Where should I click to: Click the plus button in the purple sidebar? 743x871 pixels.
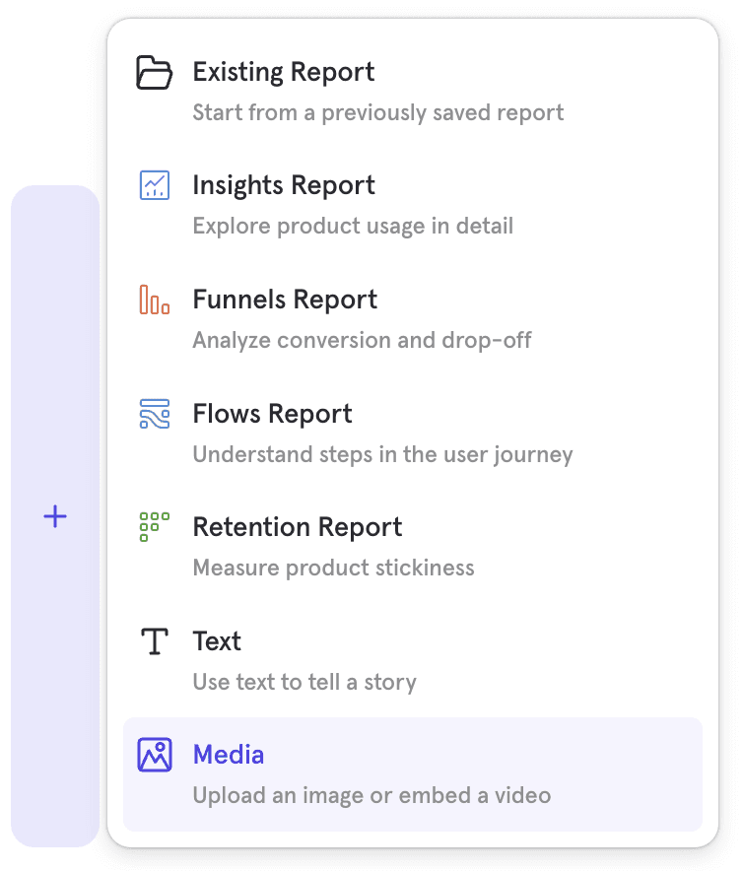pos(55,516)
